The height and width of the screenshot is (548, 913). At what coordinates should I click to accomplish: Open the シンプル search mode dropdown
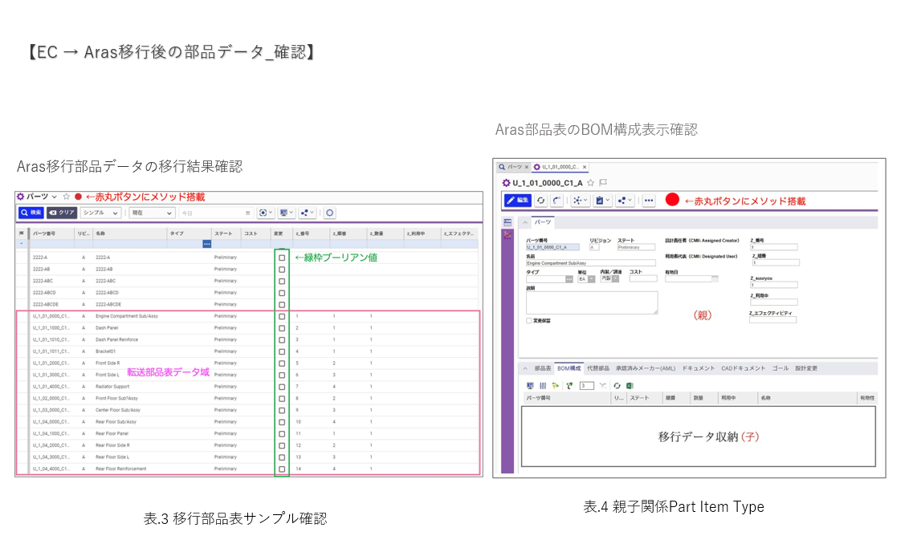pos(100,213)
